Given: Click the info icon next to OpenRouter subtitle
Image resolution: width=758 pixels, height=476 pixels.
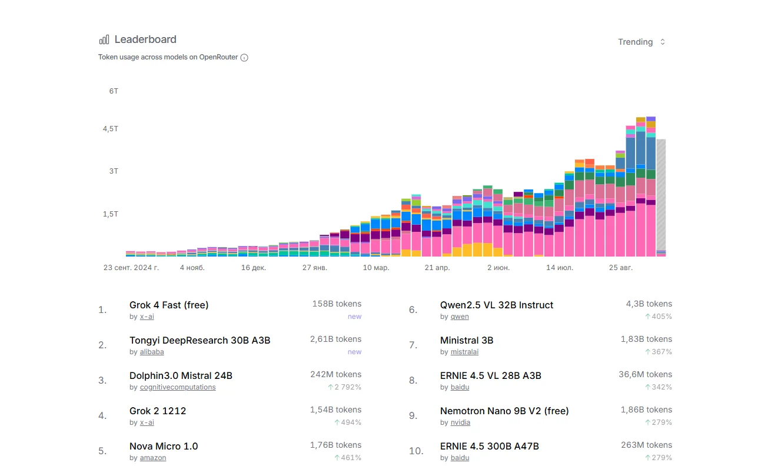Looking at the screenshot, I should coord(244,58).
